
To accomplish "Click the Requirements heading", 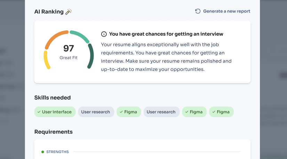I will (x=54, y=132).
